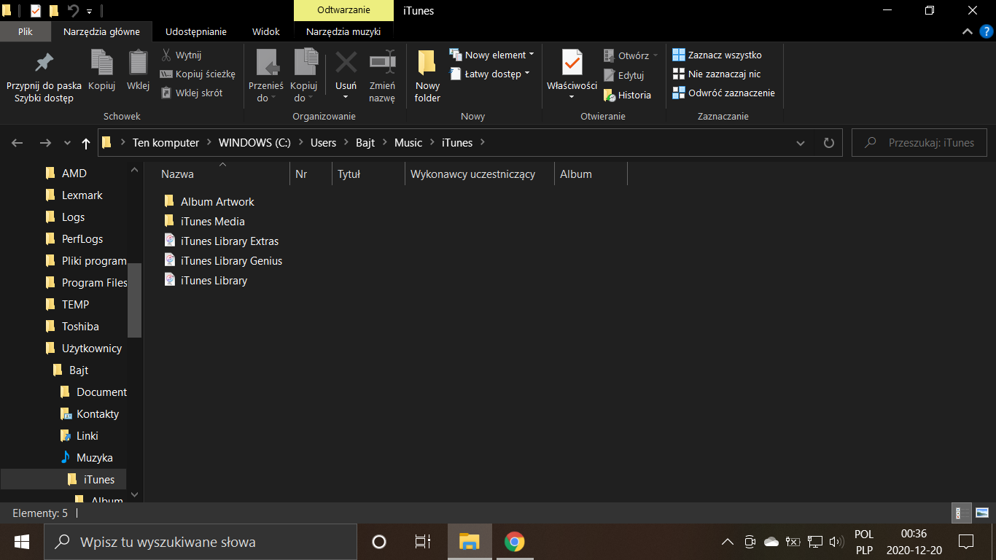Sort by Wykonawcy uczestniczący column header

pos(479,174)
